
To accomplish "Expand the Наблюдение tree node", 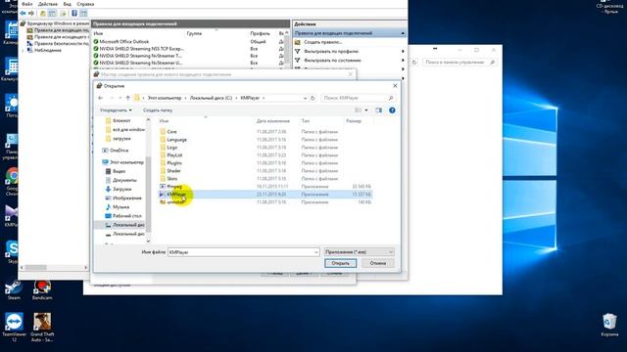I will coord(24,50).
